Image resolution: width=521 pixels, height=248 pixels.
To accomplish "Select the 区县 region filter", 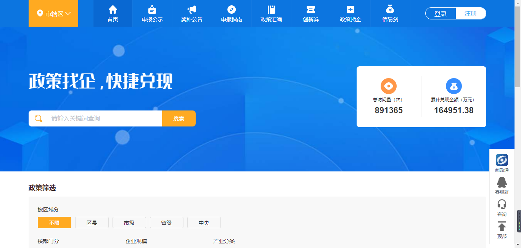I will (92, 222).
